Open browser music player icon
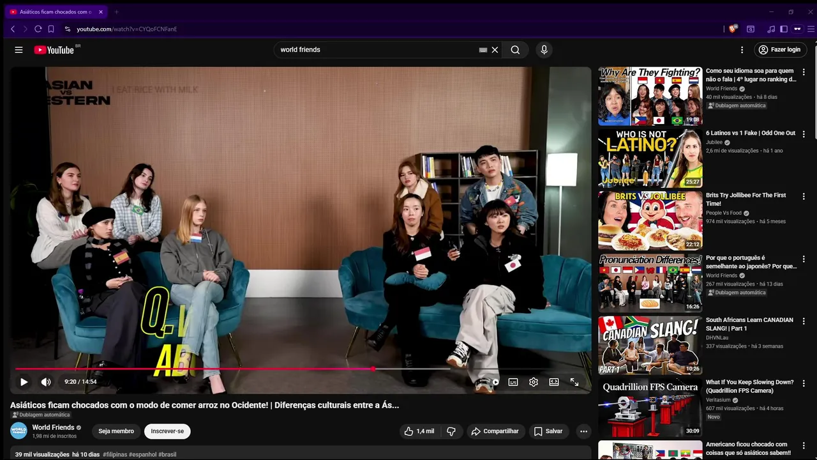This screenshot has height=460, width=817. click(x=771, y=29)
